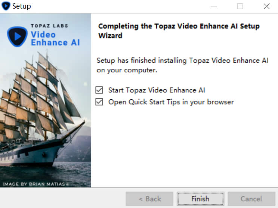Uncheck Start Topaz Video Enhance AI checkbox
Screen dimensions: 278x208
tap(99, 90)
